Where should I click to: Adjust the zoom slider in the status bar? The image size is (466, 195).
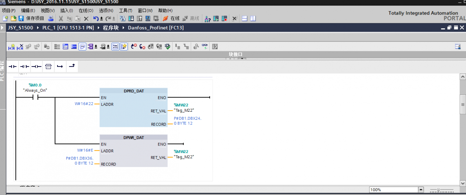point(439,190)
